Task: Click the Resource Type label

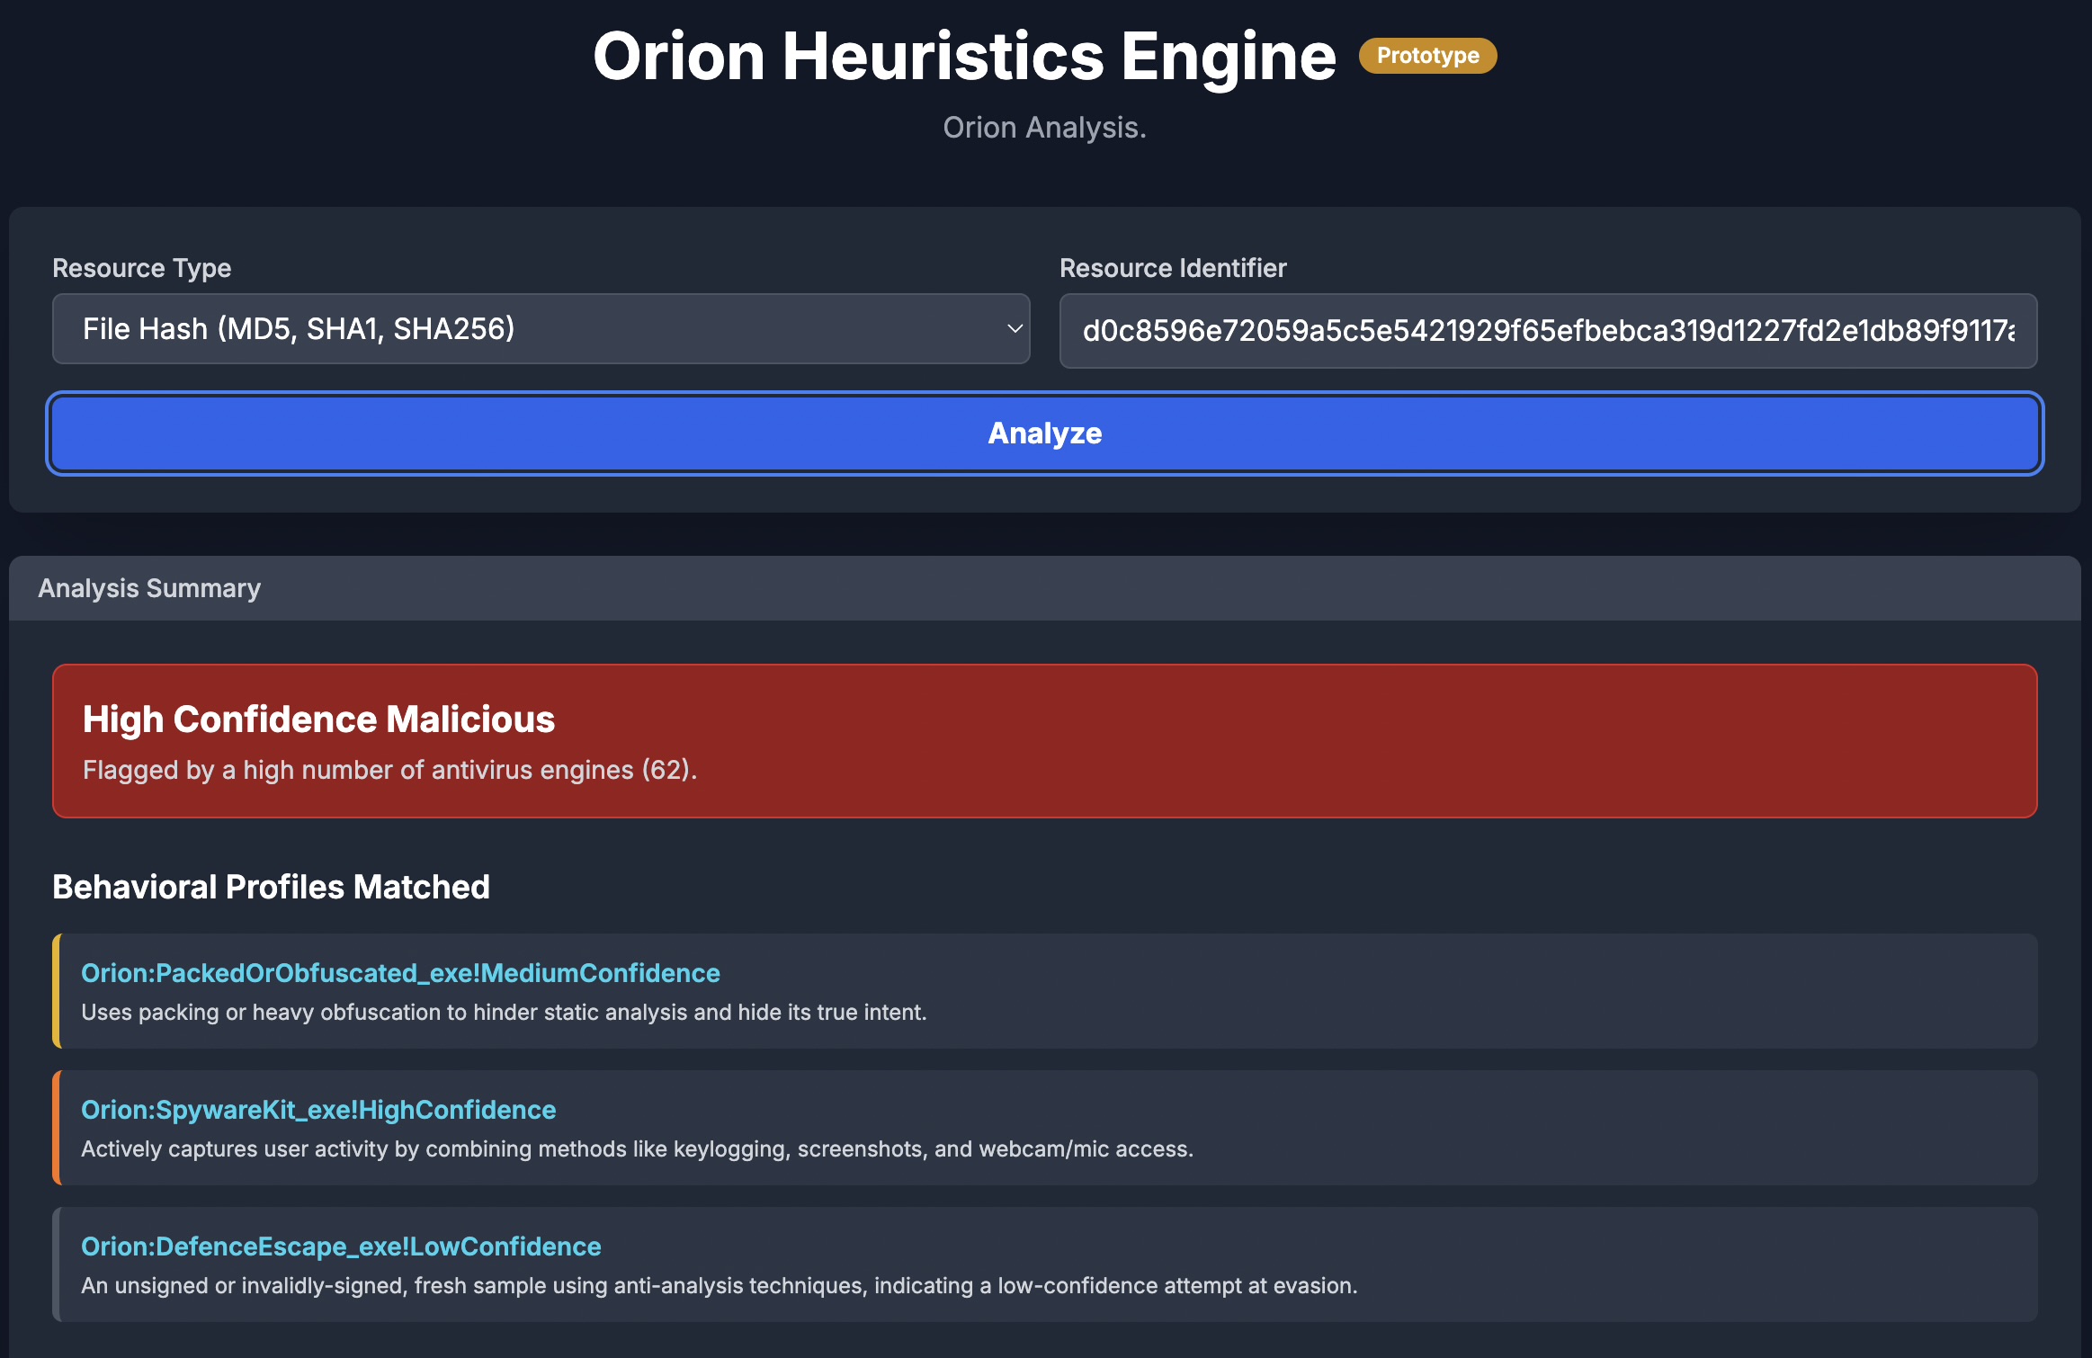Action: tap(141, 268)
